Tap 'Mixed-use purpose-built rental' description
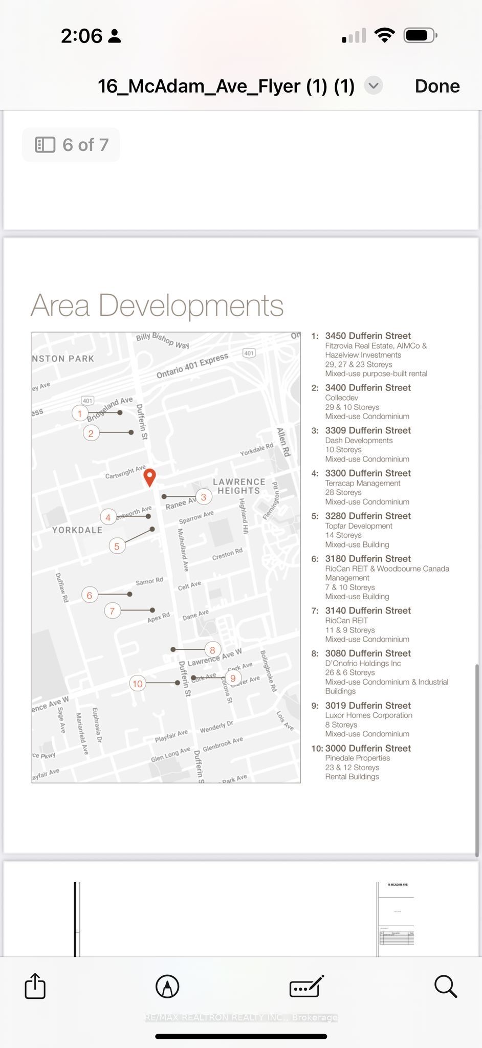The image size is (482, 1048). pyautogui.click(x=376, y=374)
